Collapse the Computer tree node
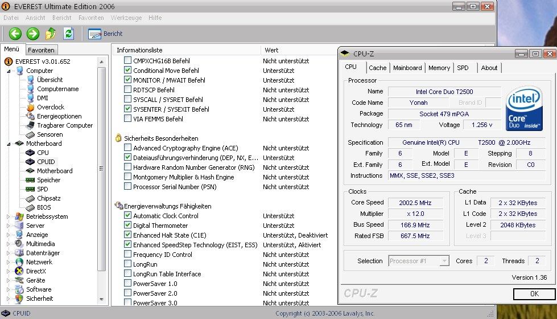Viewport: 557px width, 319px height. 9,71
